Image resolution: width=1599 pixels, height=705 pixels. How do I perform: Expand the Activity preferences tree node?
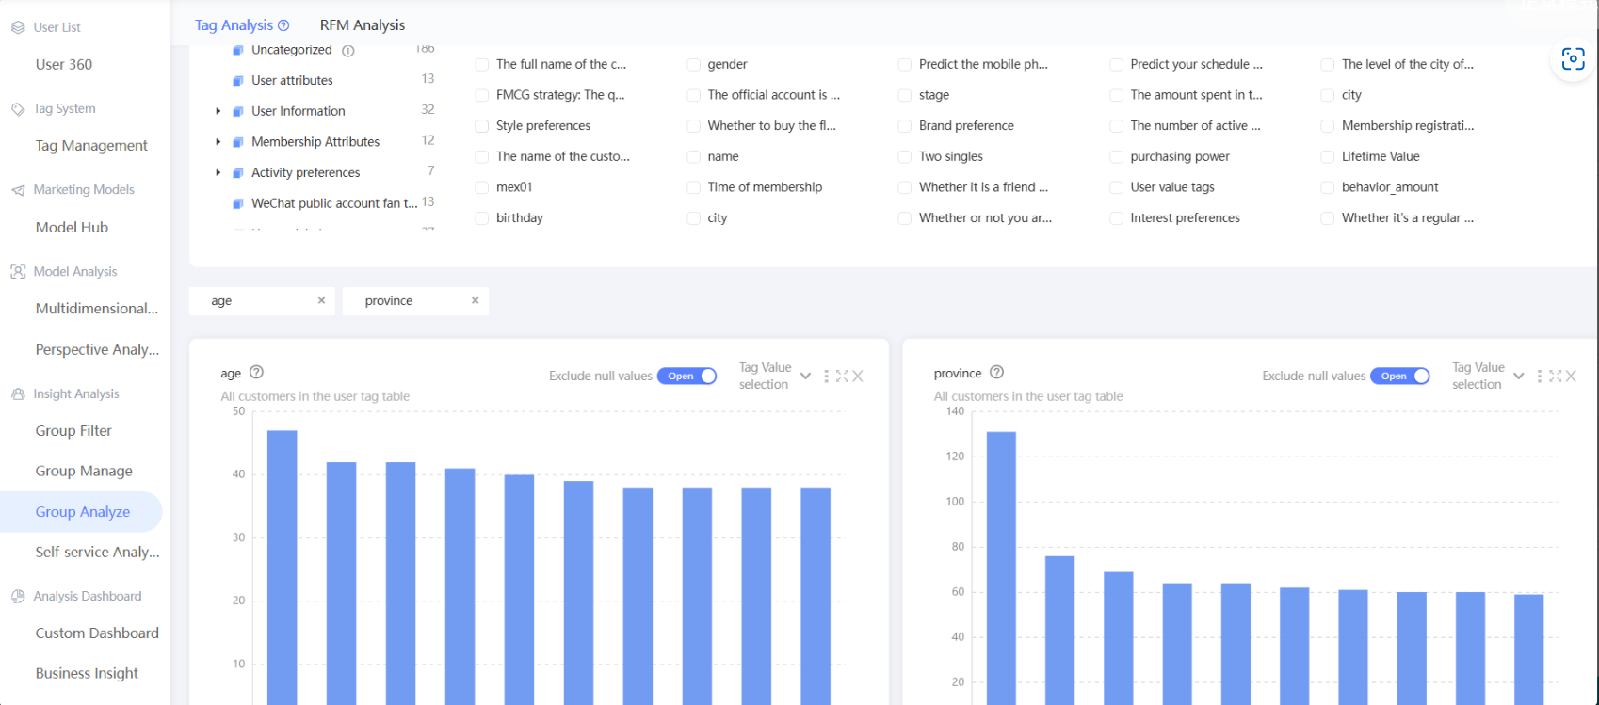pos(218,172)
